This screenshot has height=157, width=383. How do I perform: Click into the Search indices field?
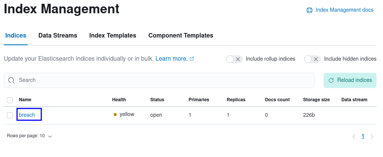(x=159, y=80)
